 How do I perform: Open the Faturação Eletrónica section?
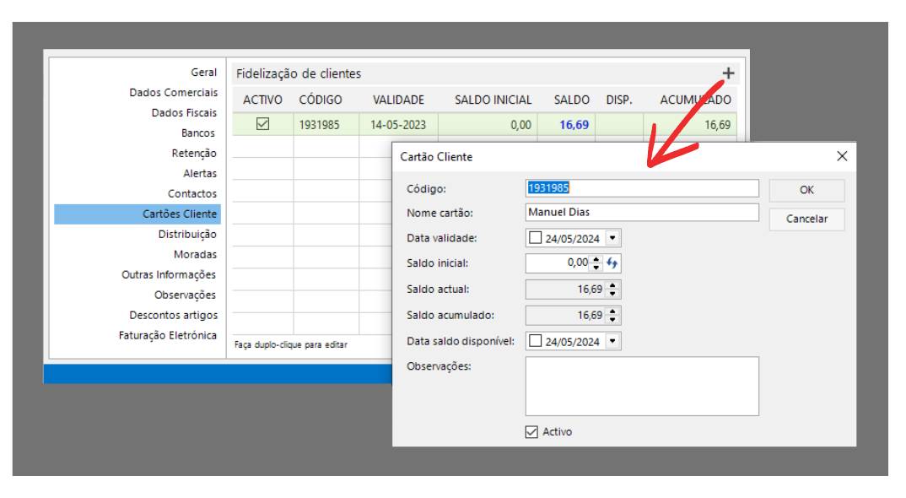[x=167, y=335]
